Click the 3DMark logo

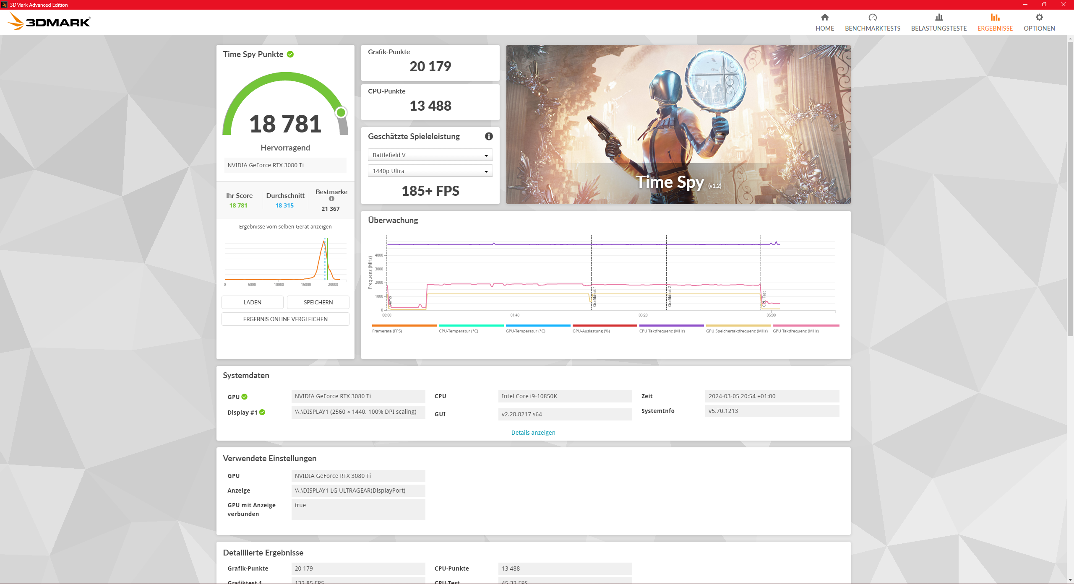[x=50, y=21]
